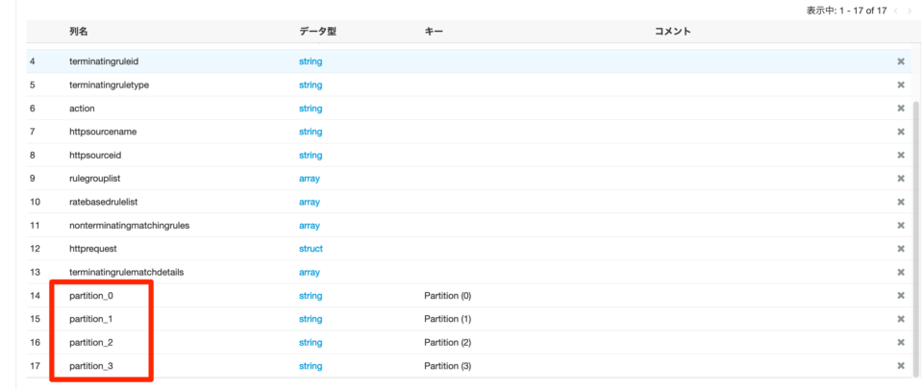Open string type of terminatingruleid

[x=311, y=61]
